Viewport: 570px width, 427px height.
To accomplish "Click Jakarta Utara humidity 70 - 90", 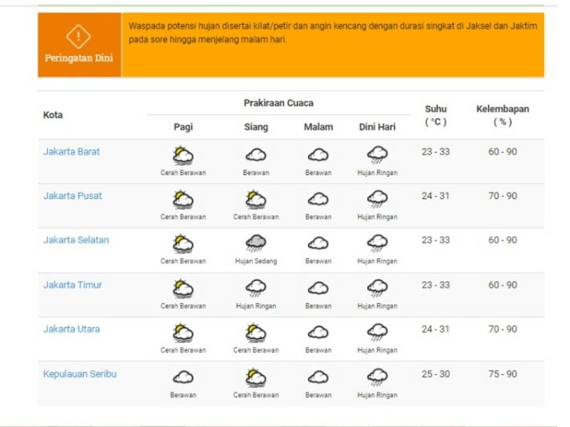I will 503,329.
